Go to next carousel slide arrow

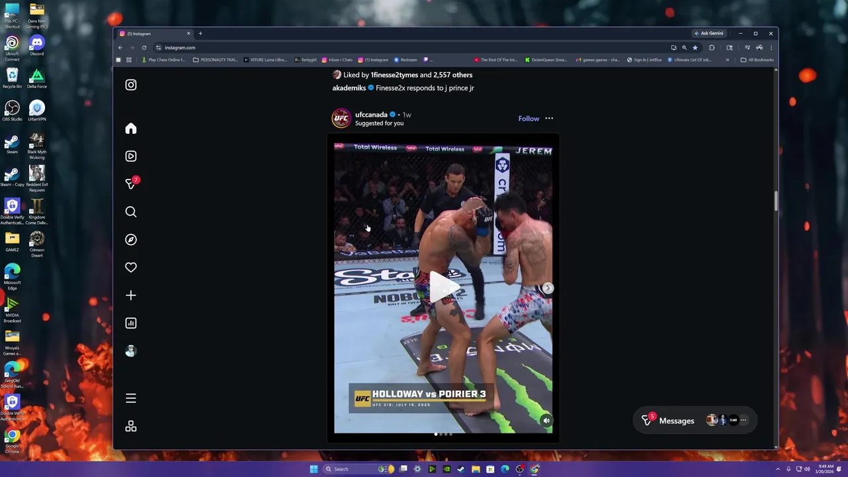coord(548,288)
